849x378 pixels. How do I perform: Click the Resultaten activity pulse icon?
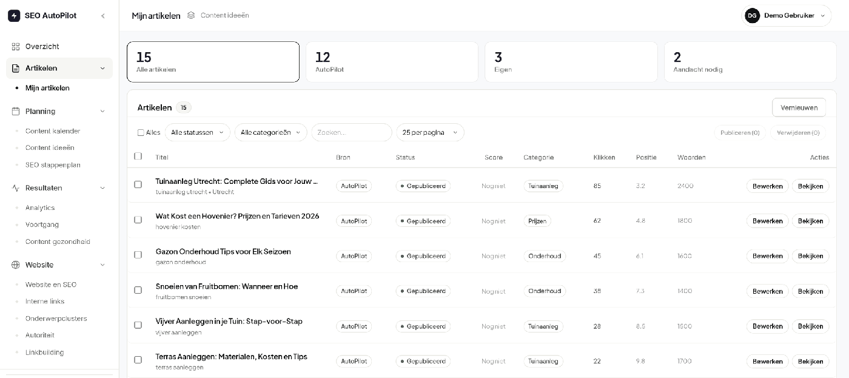coord(16,188)
